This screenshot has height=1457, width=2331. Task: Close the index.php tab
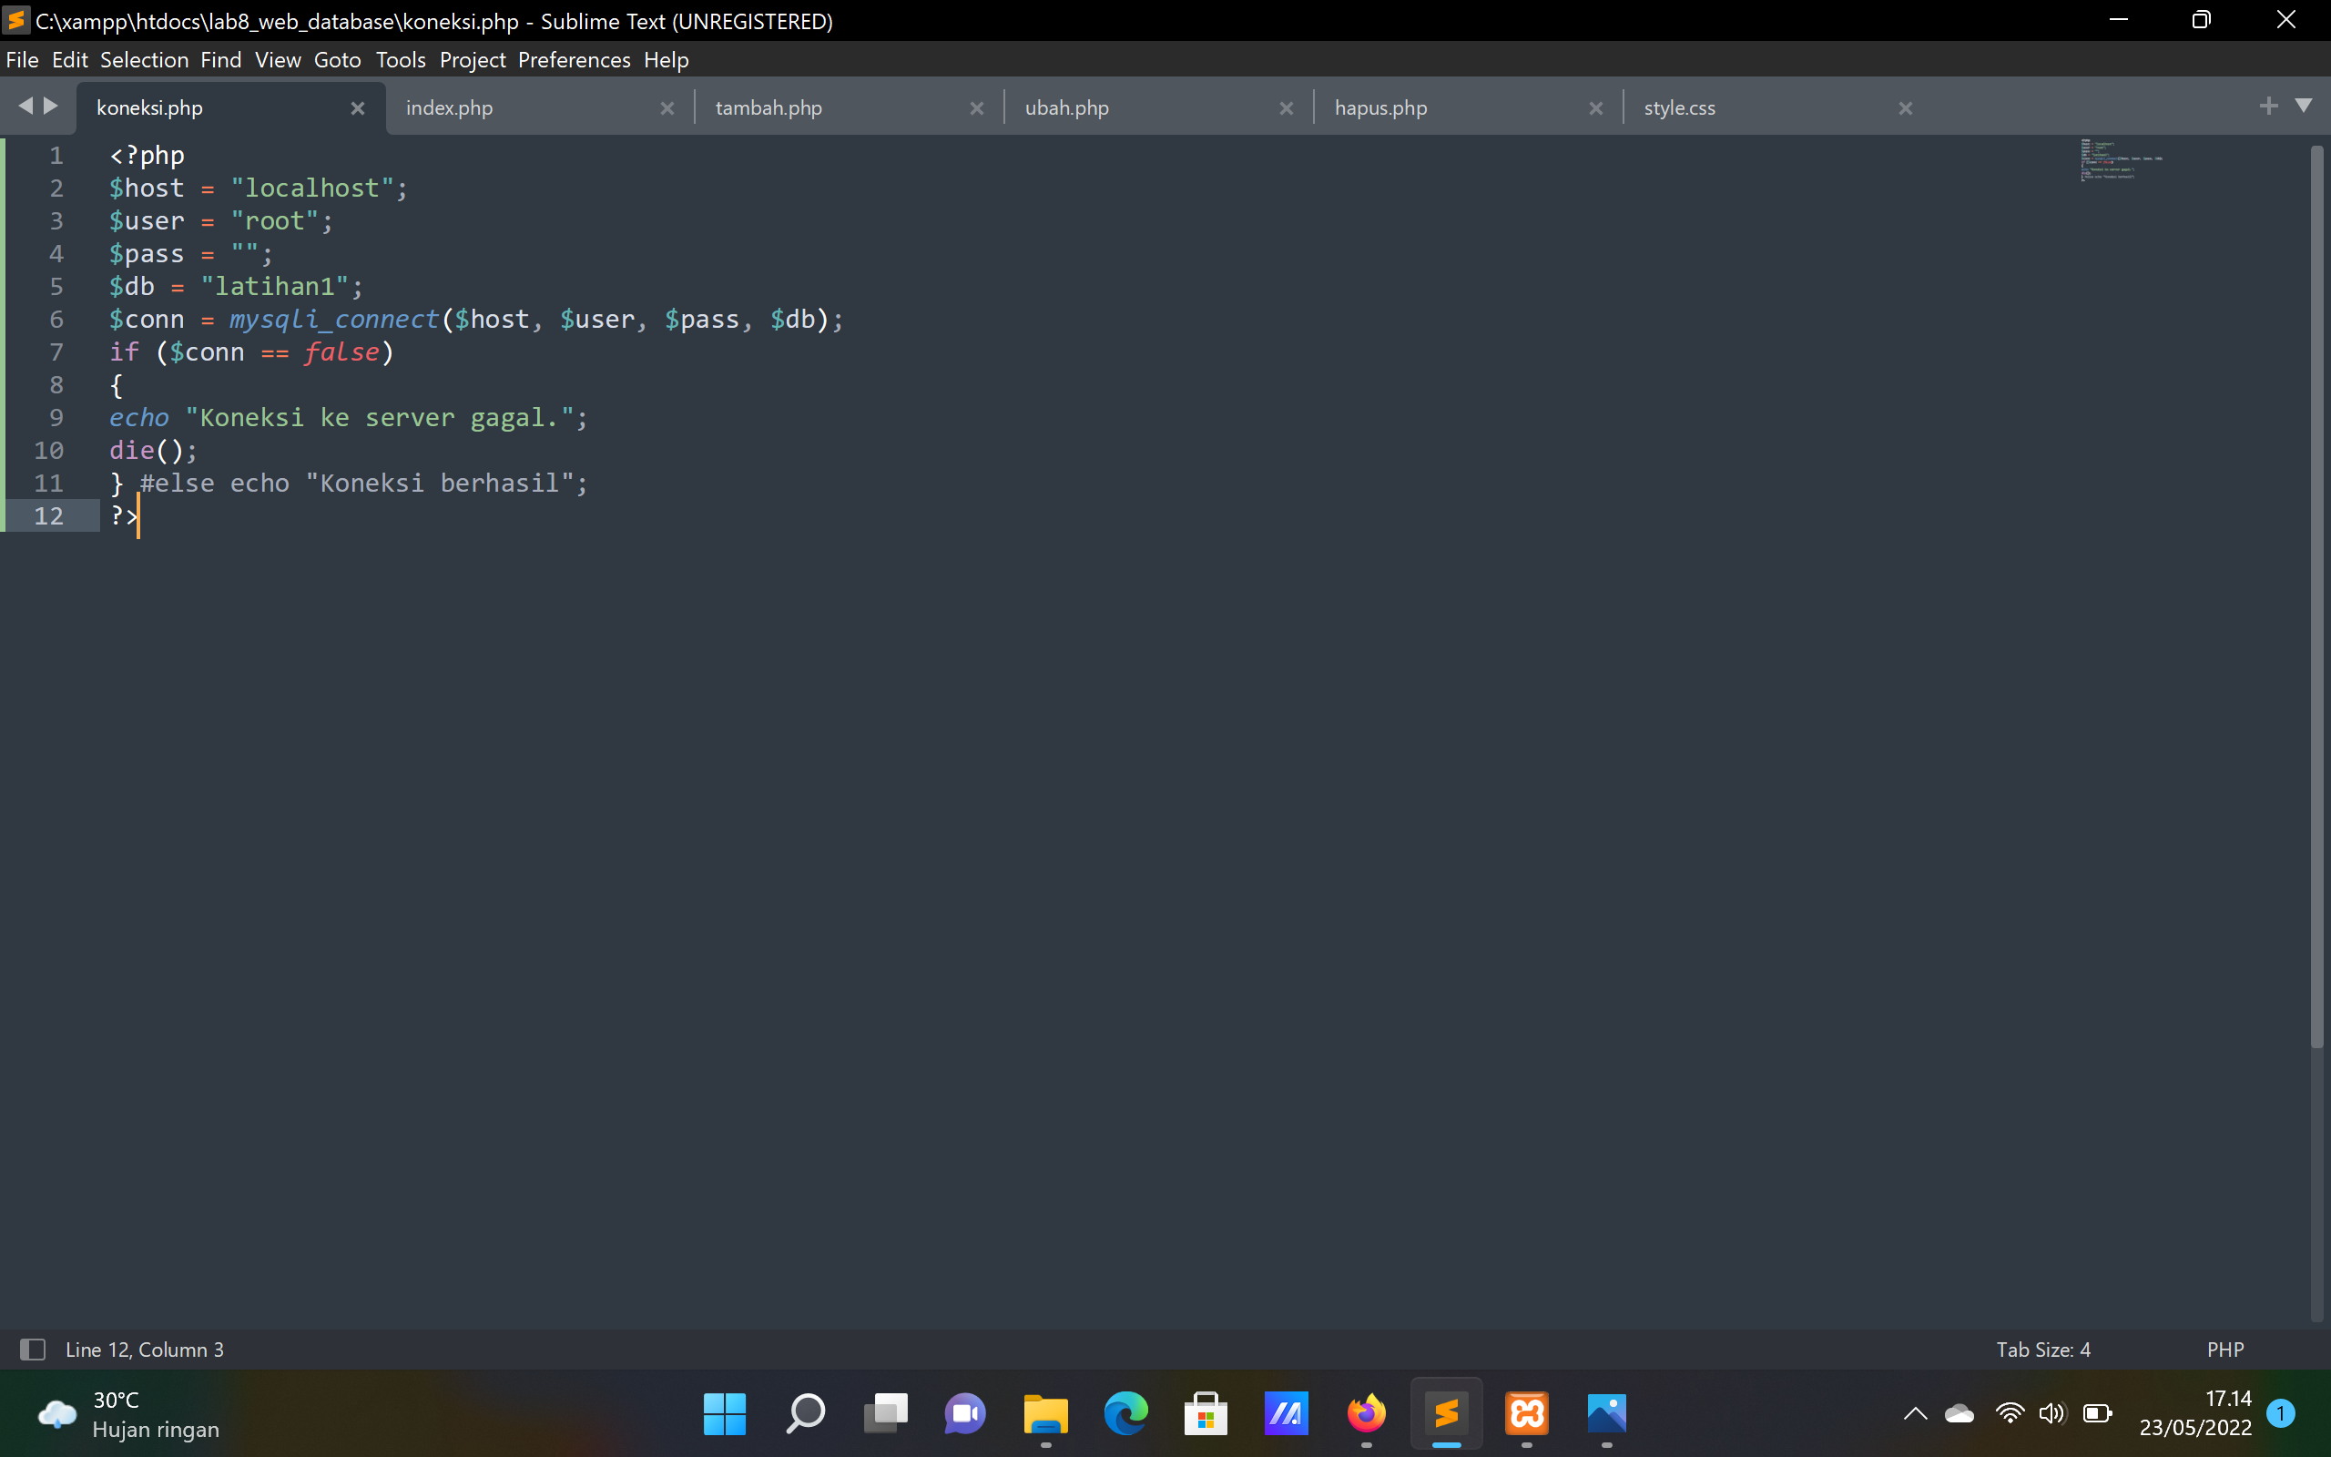click(667, 108)
